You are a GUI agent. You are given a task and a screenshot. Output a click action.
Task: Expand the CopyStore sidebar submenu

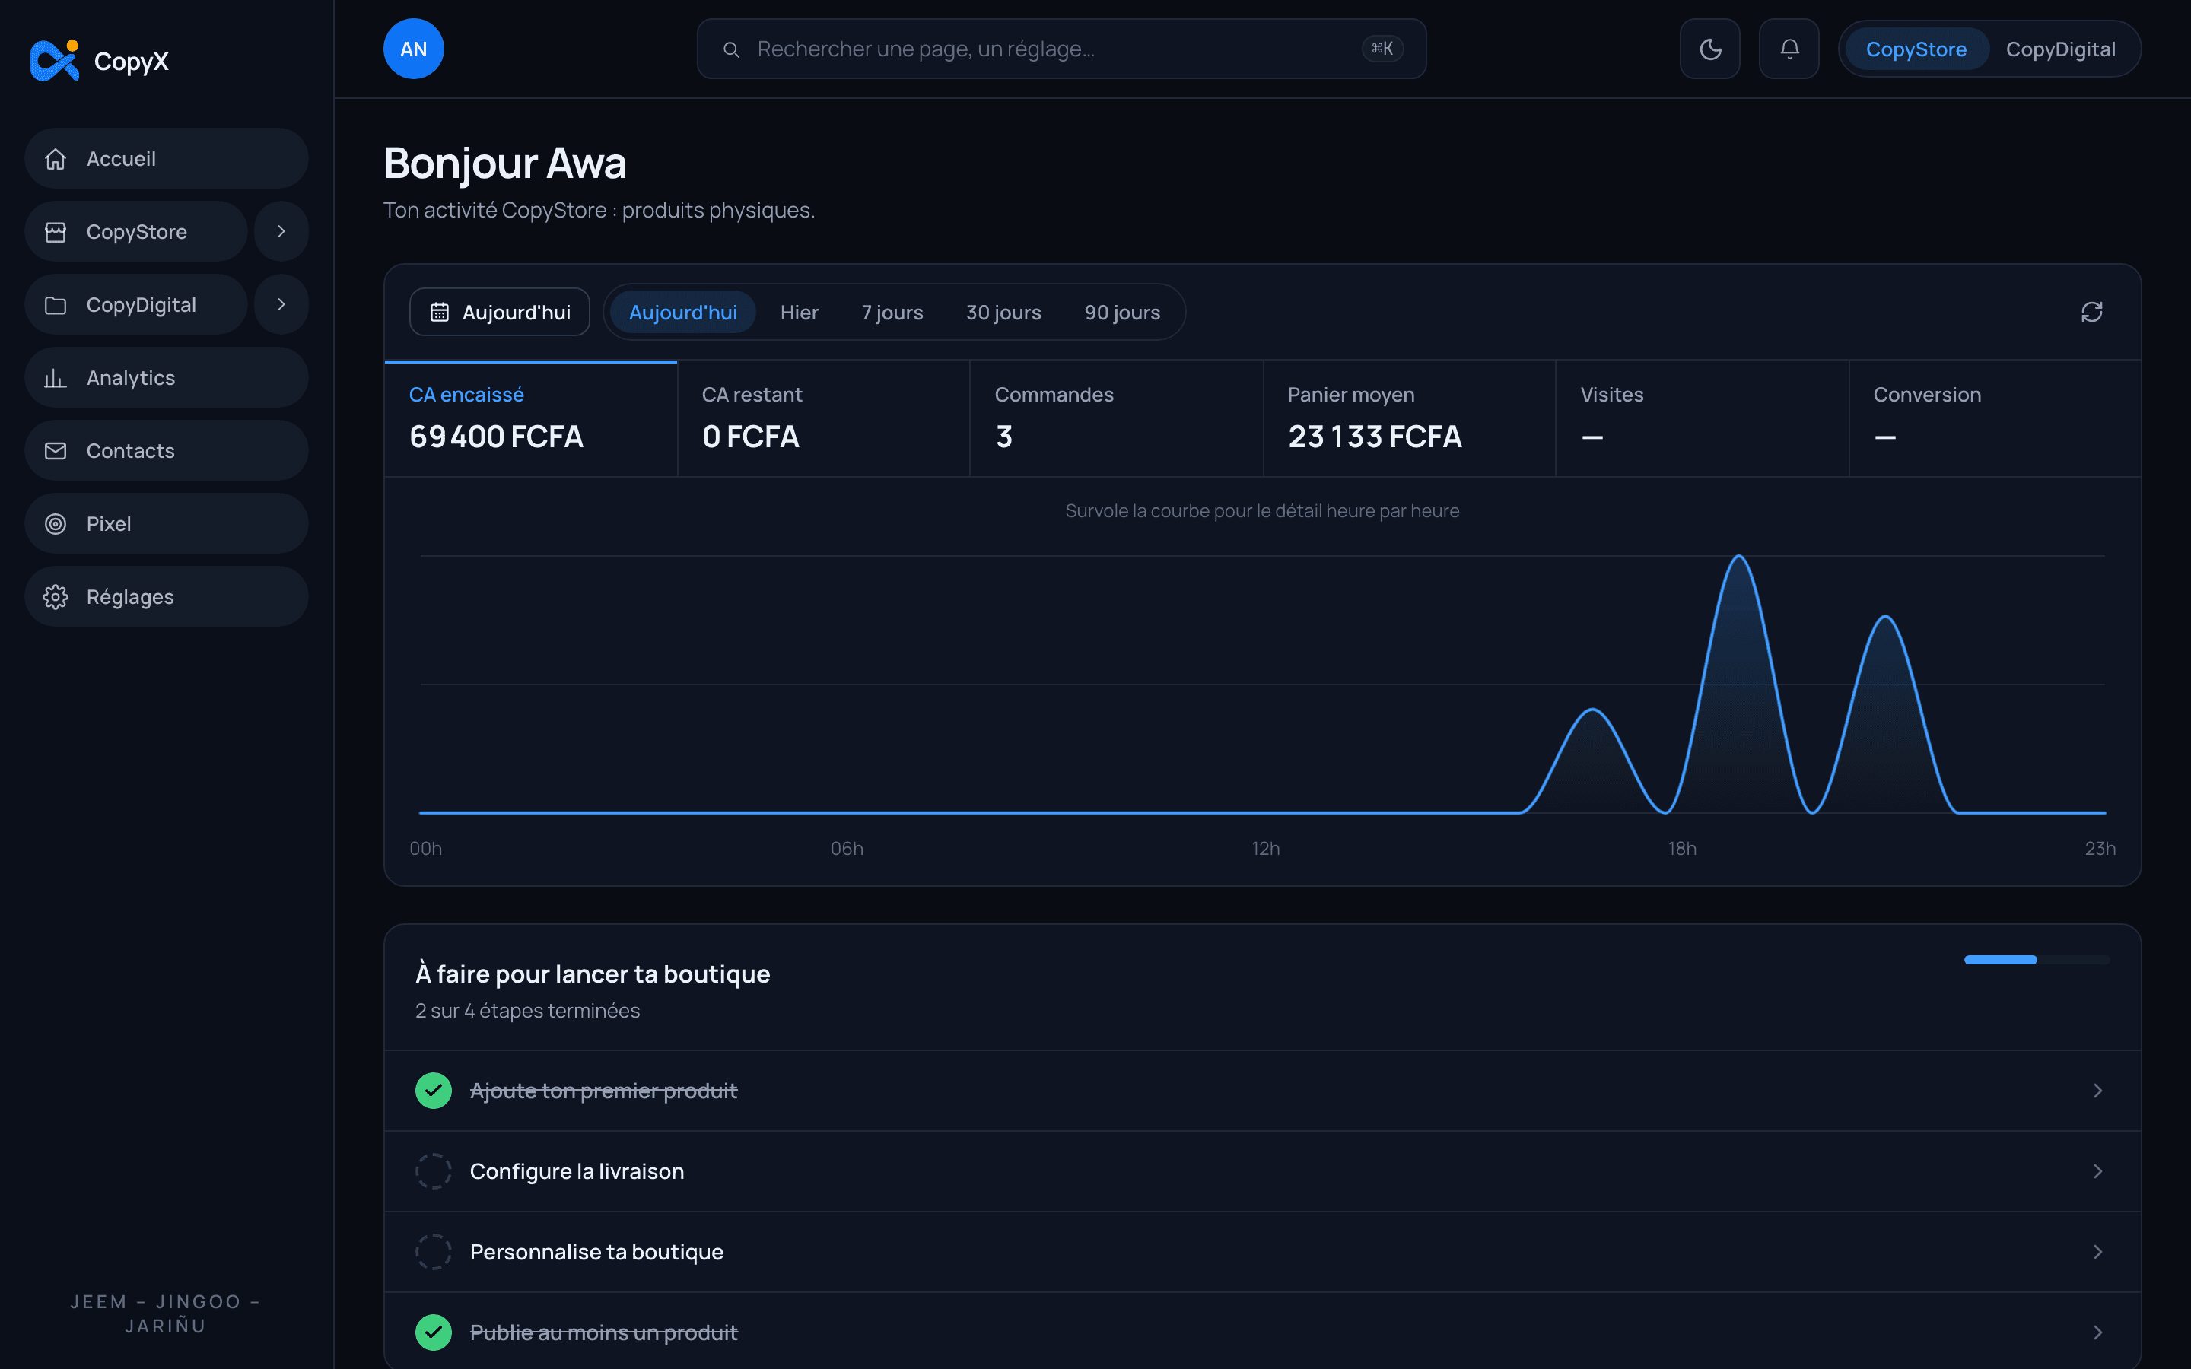[x=281, y=232]
